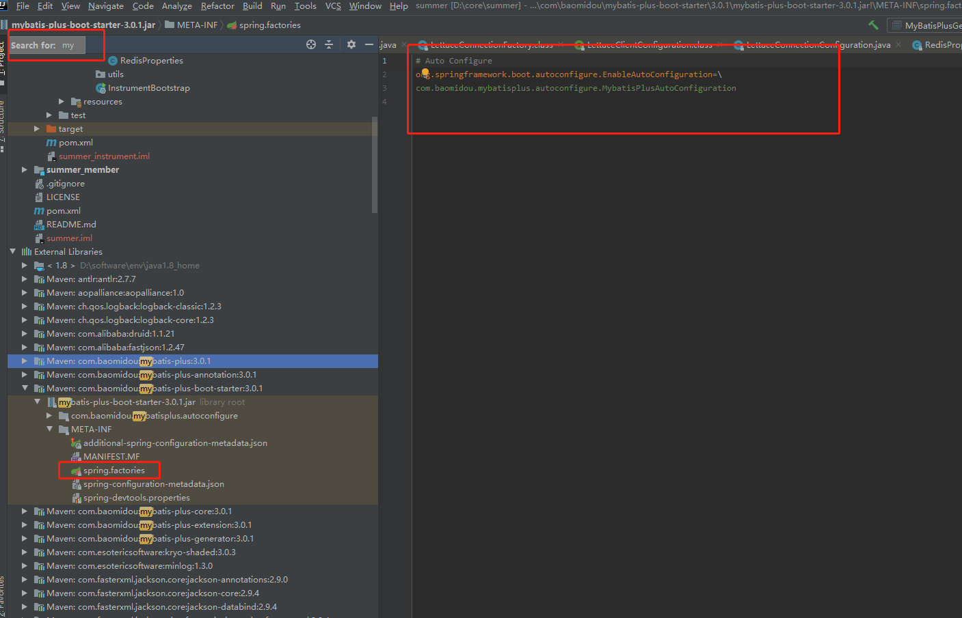Open the Refactor menu
962x618 pixels.
pyautogui.click(x=217, y=5)
